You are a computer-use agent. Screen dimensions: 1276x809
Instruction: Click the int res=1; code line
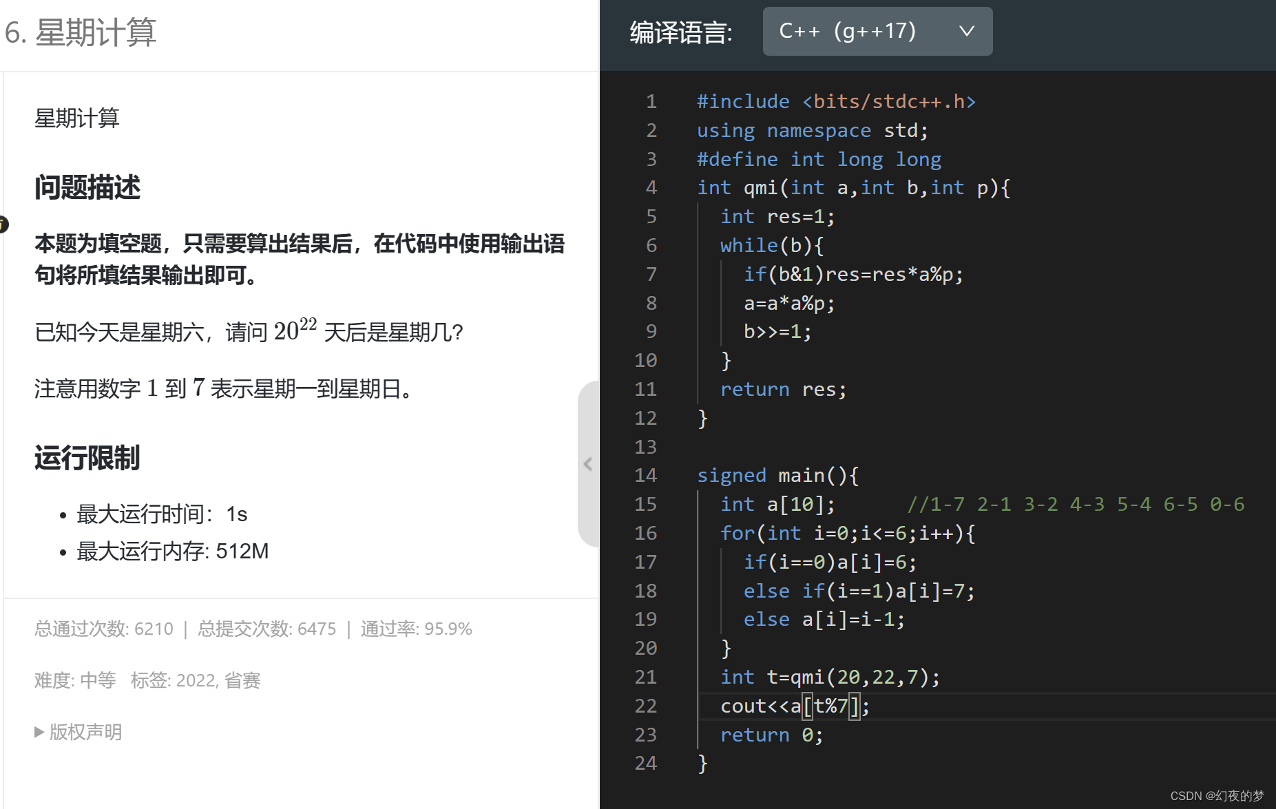click(x=777, y=217)
